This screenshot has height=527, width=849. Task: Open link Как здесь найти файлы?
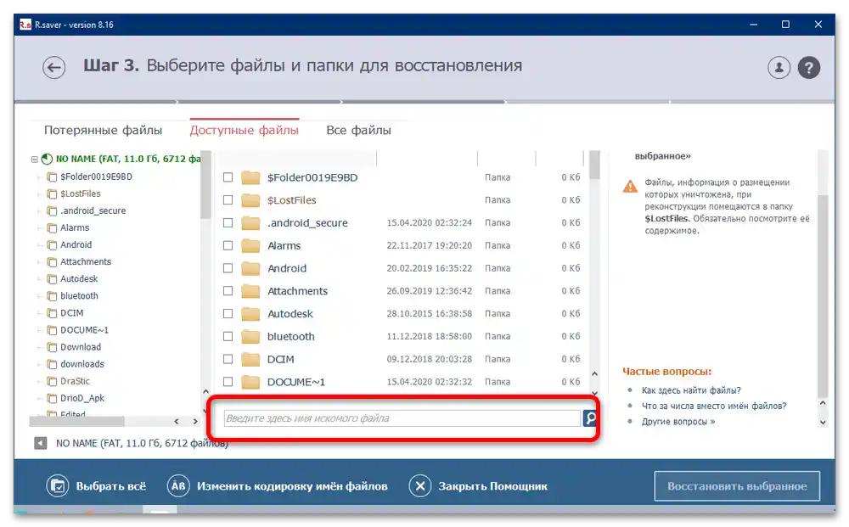pyautogui.click(x=691, y=390)
